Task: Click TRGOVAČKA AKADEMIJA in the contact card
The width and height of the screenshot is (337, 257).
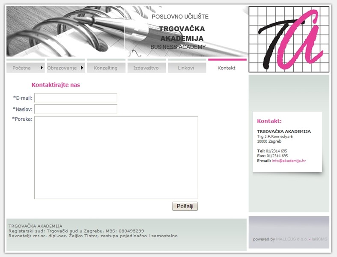Action: pos(284,131)
